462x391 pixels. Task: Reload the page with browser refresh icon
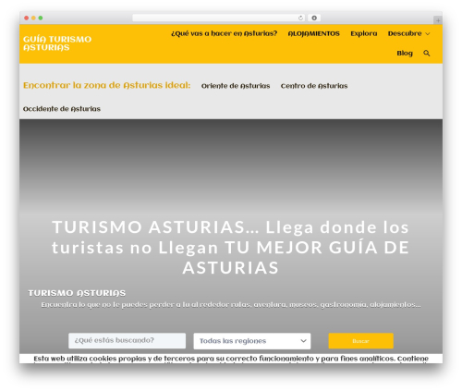coord(300,18)
